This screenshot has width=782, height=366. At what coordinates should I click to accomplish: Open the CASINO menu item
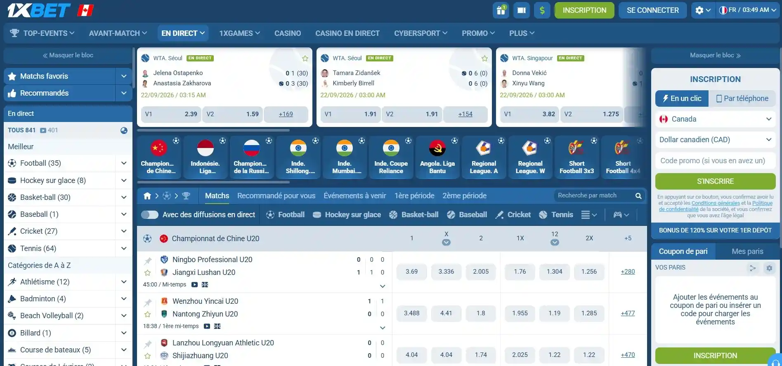[288, 33]
